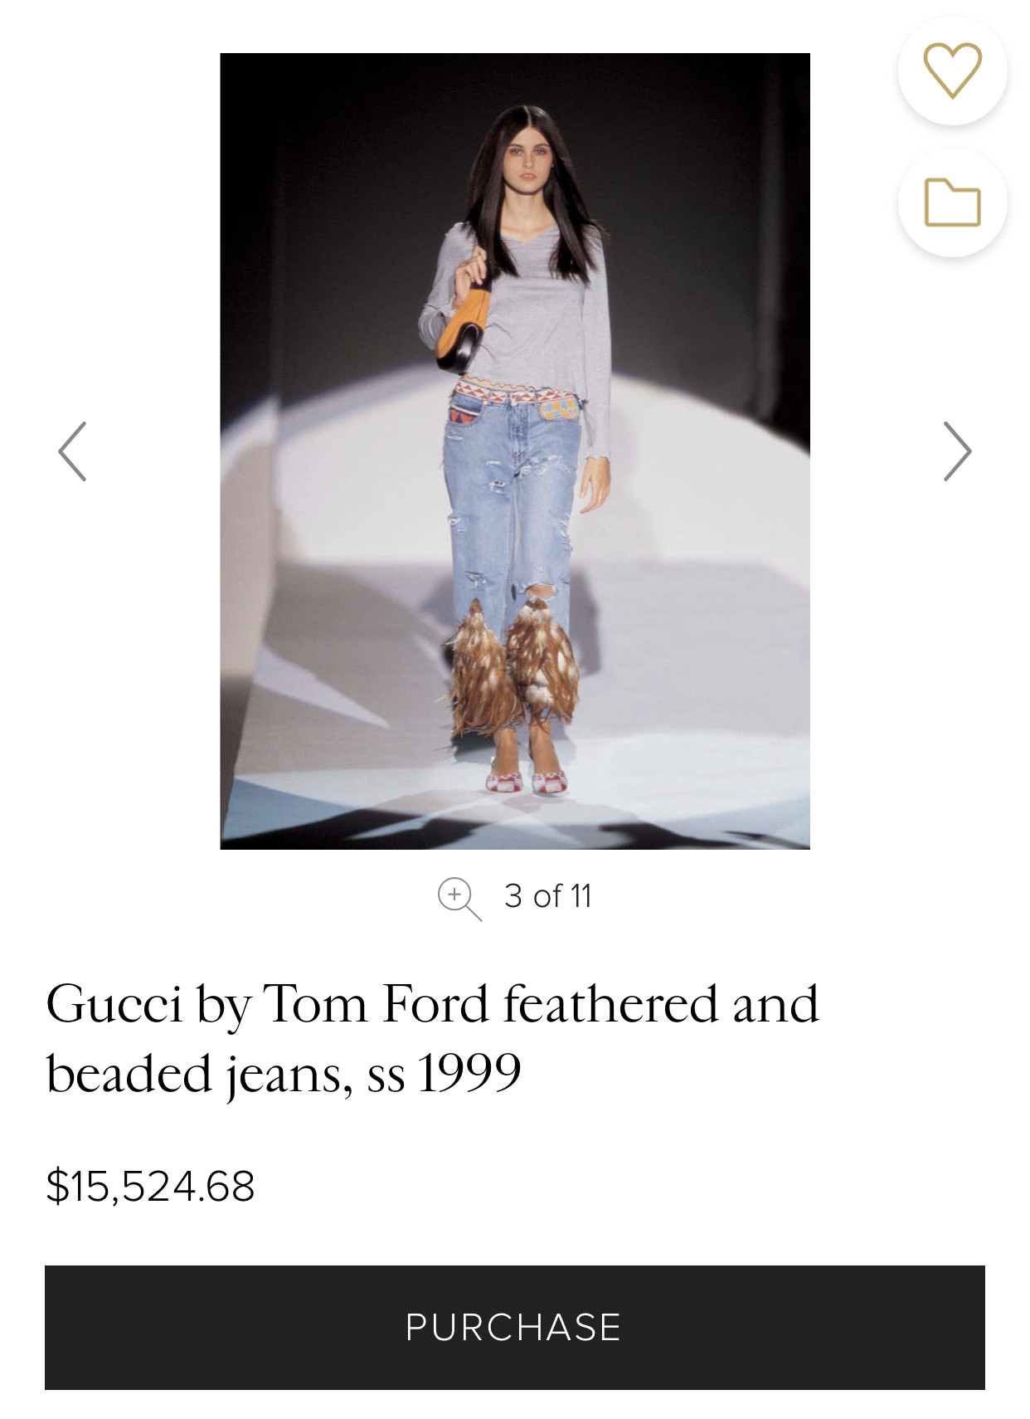
Task: Advance to the next product photo
Action: 956,451
